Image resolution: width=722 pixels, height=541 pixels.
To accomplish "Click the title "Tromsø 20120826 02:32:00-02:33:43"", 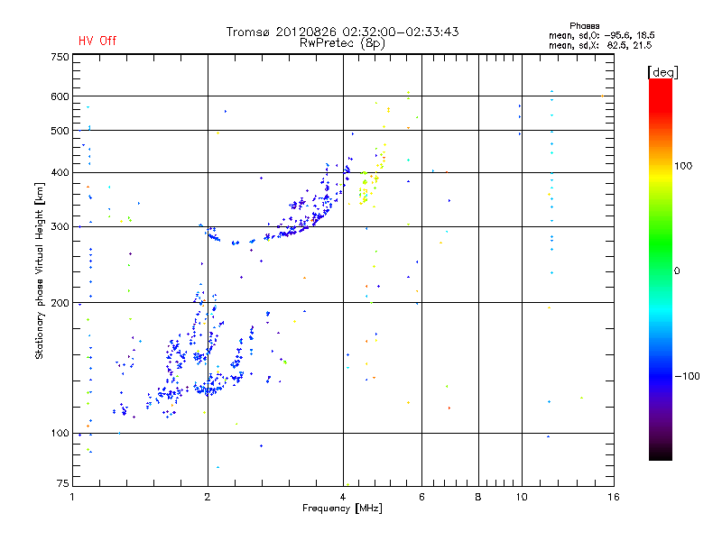I will (x=343, y=32).
